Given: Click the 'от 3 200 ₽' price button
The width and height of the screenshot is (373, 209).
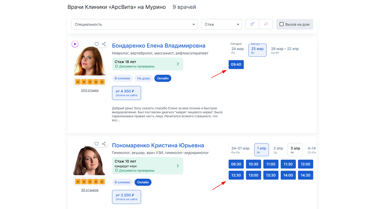Looking at the screenshot, I should [126, 197].
